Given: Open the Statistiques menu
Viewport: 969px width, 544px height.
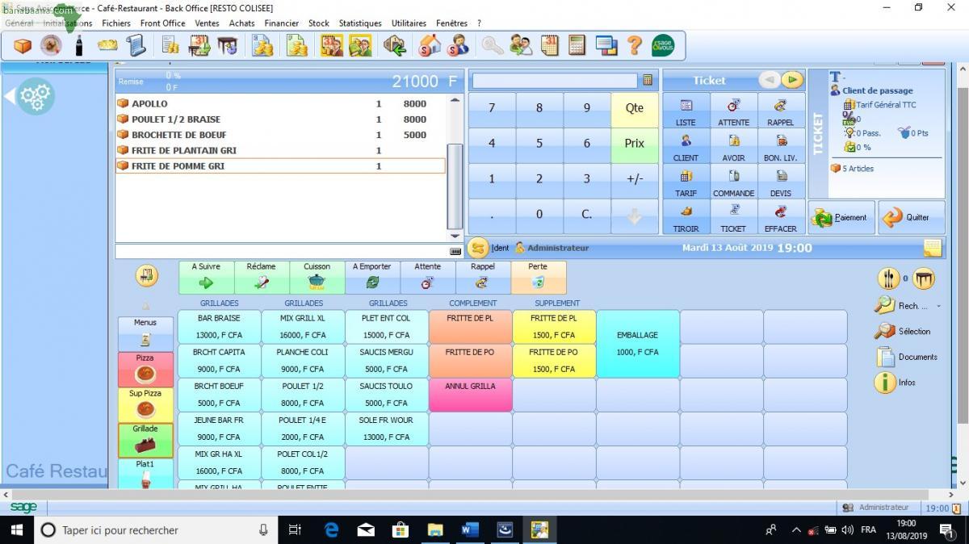Looking at the screenshot, I should tap(360, 23).
